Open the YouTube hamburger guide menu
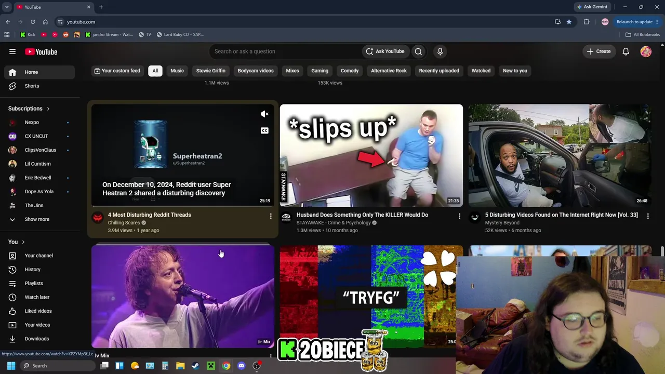Screen dimensions: 665x374 click(x=12, y=51)
